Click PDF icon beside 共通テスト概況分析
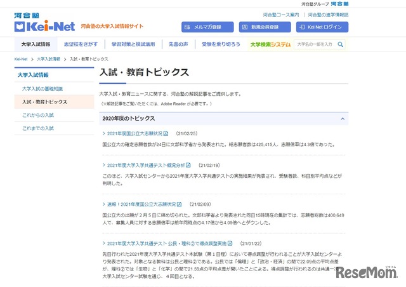The image size is (406, 287). tap(188, 165)
